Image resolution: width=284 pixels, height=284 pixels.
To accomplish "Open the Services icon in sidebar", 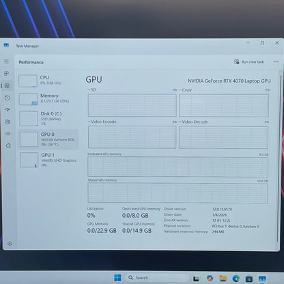I will pos(8,145).
